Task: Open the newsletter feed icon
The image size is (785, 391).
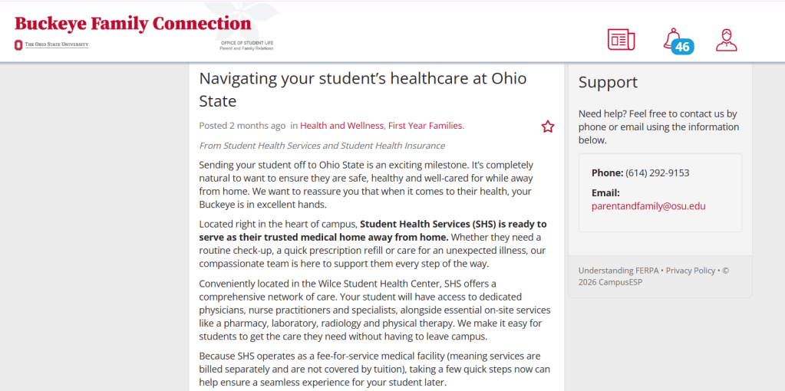Action: [622, 40]
